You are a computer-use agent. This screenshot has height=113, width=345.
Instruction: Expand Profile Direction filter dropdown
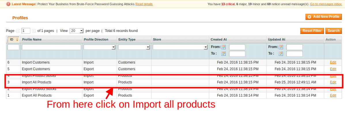99,47
